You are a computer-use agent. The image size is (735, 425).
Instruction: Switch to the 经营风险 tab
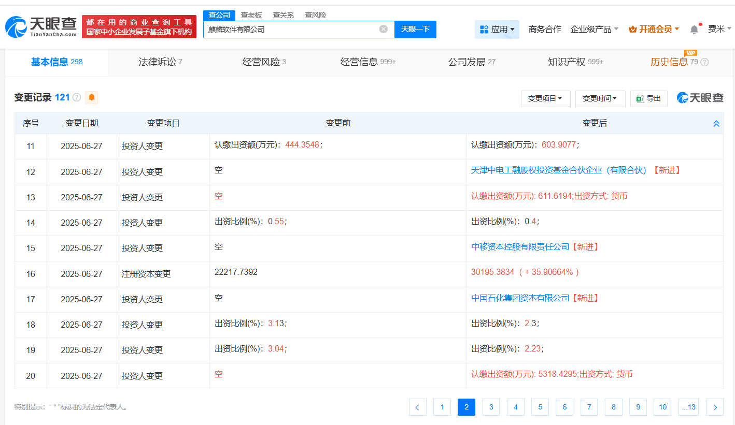[264, 62]
